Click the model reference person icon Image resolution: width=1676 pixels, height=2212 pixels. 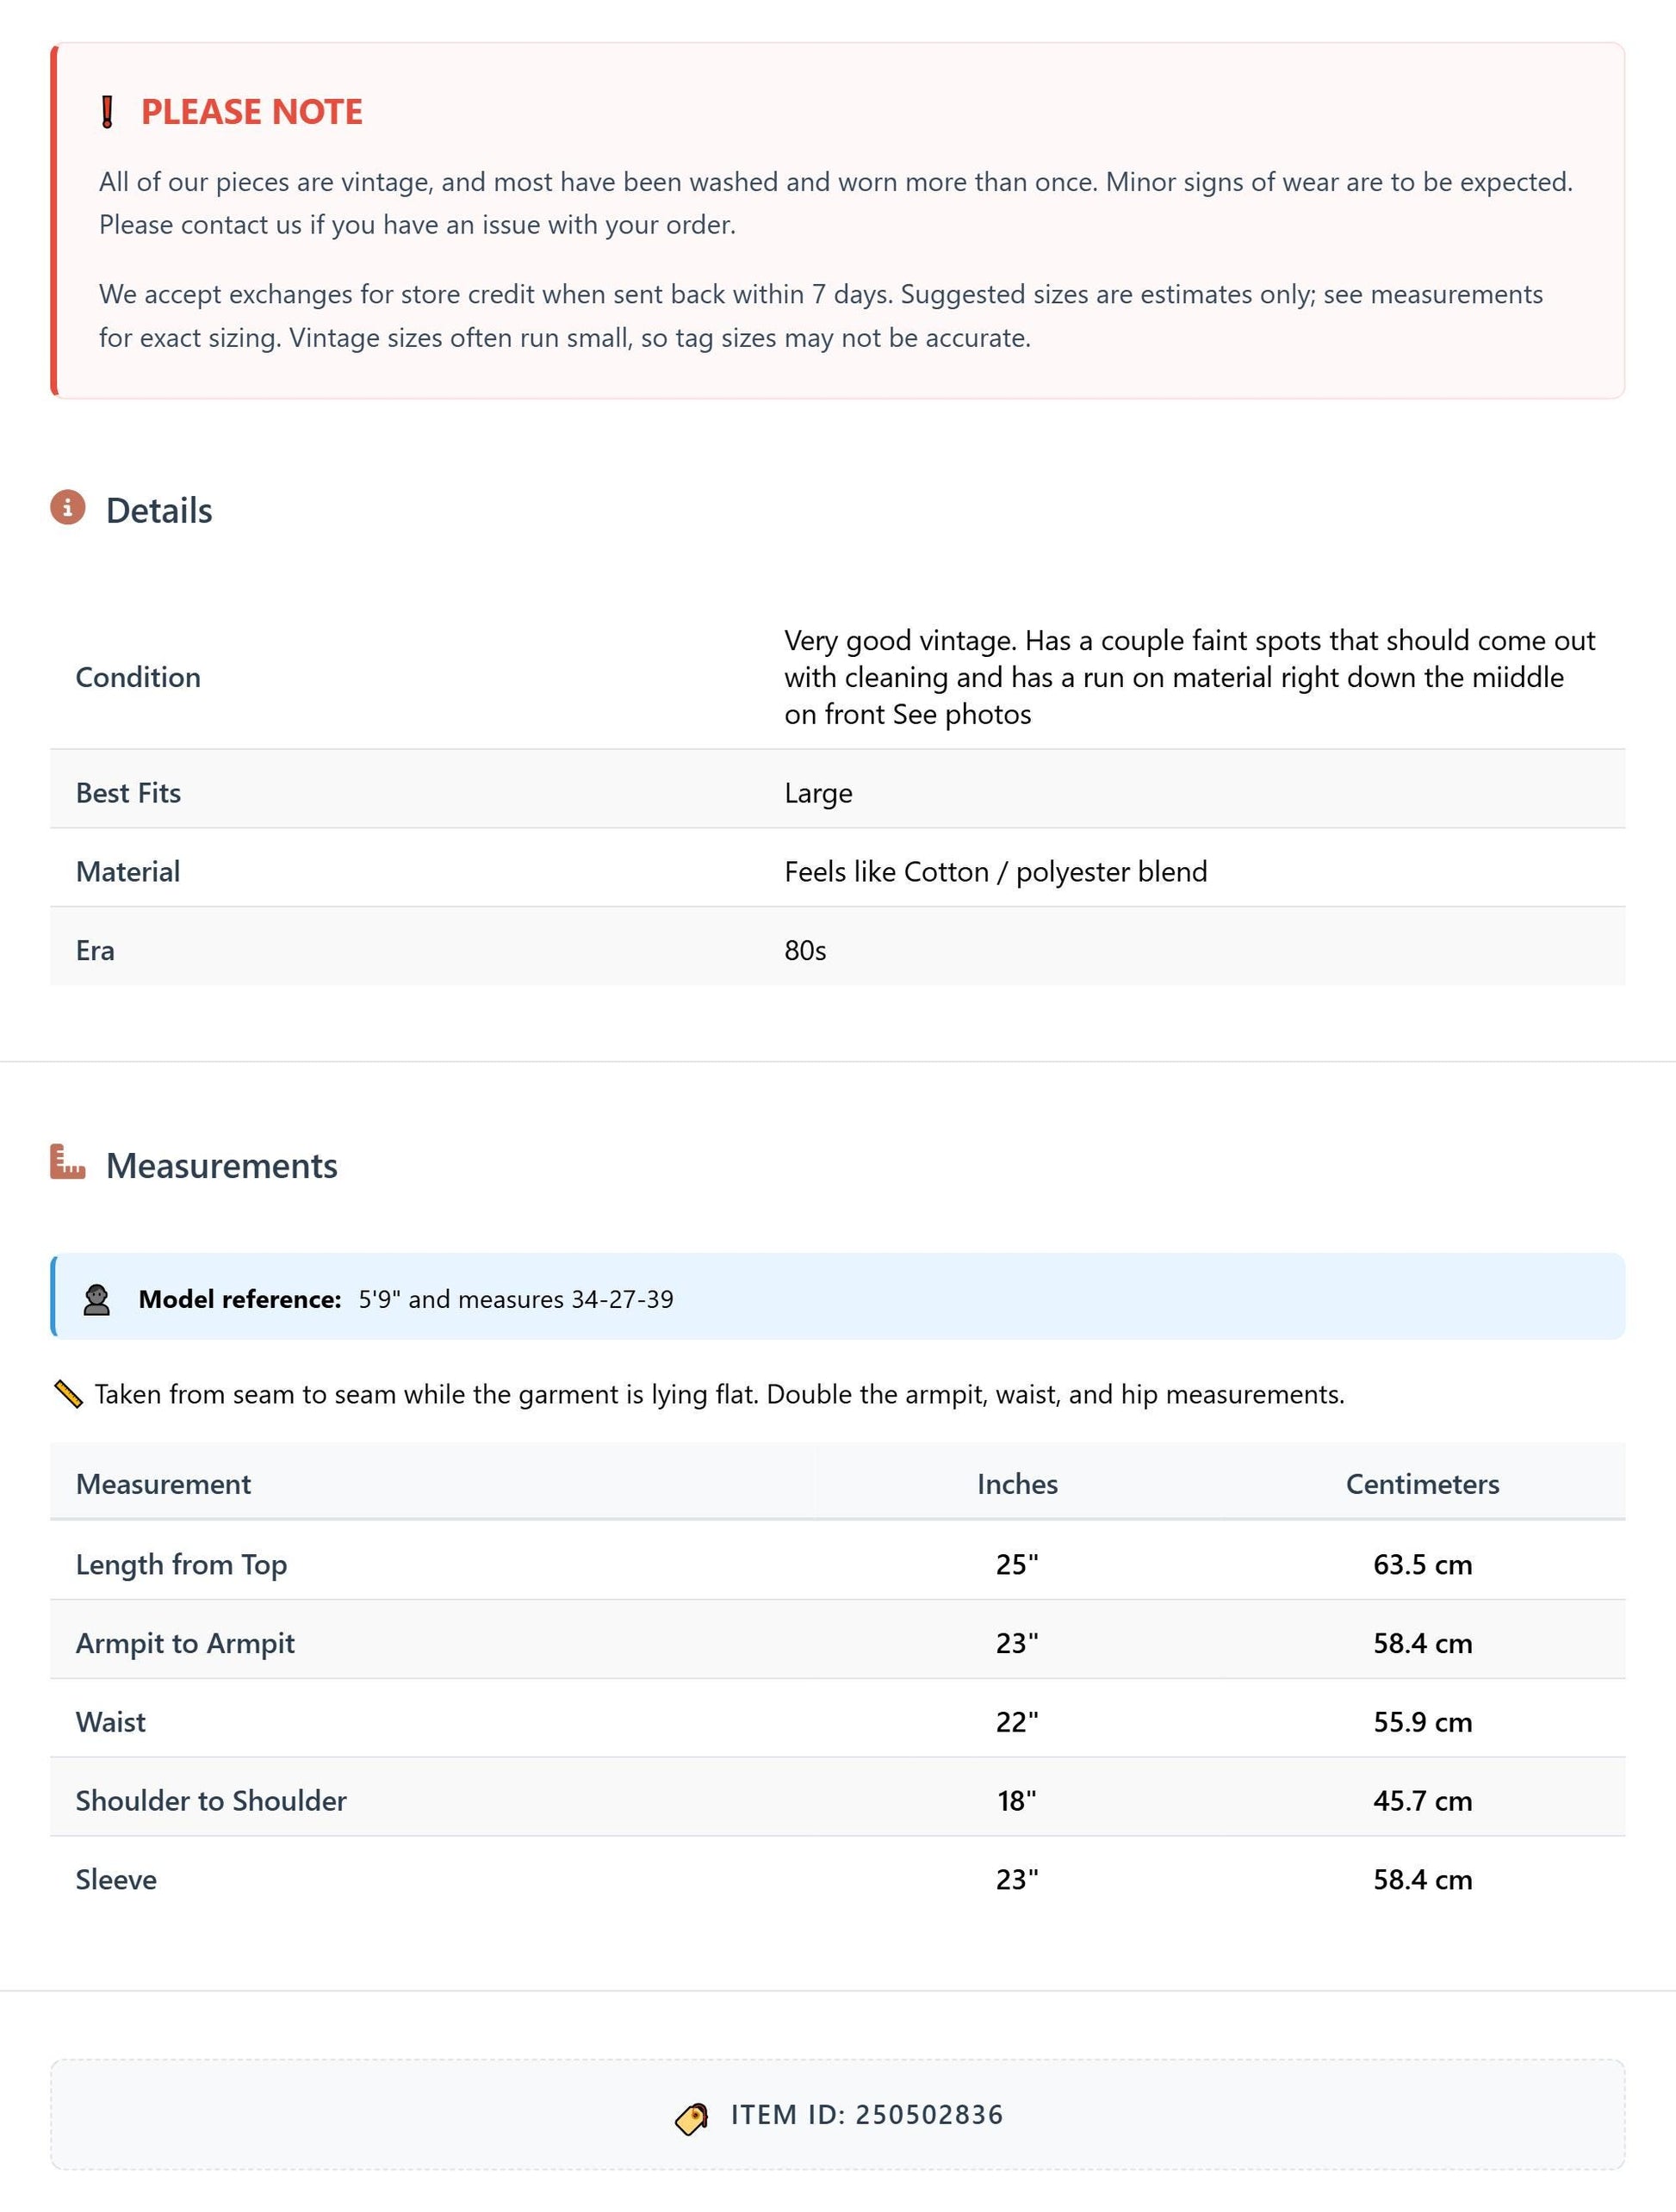[97, 1300]
